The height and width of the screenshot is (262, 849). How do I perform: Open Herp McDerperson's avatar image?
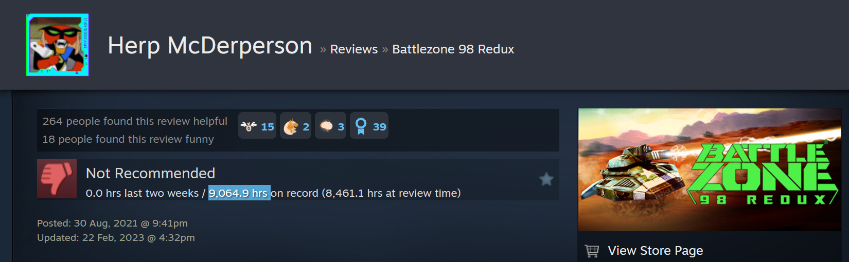[x=57, y=45]
